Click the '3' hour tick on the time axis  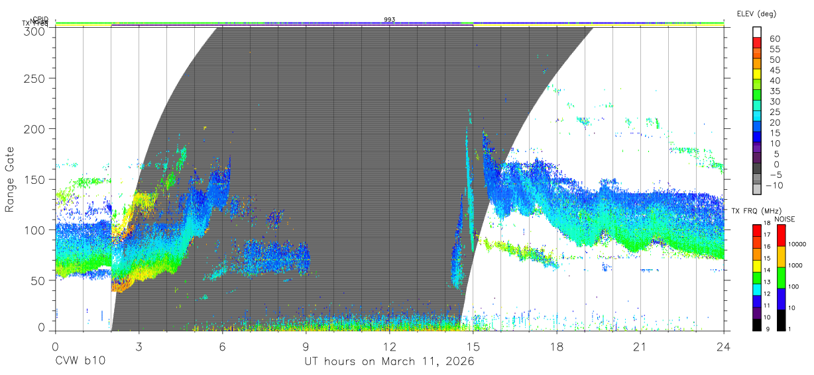(139, 345)
